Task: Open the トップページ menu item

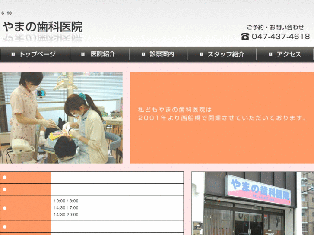Action: pos(35,54)
